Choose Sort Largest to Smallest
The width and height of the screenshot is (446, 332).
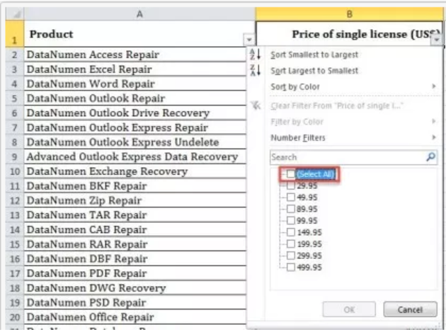(314, 70)
